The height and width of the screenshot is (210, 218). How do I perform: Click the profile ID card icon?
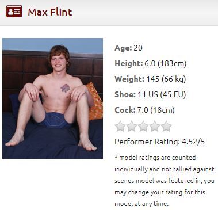pyautogui.click(x=14, y=12)
